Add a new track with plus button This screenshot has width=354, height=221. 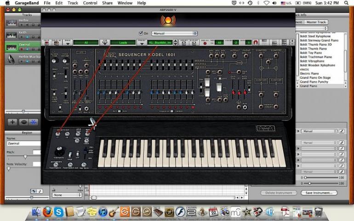click(12, 122)
